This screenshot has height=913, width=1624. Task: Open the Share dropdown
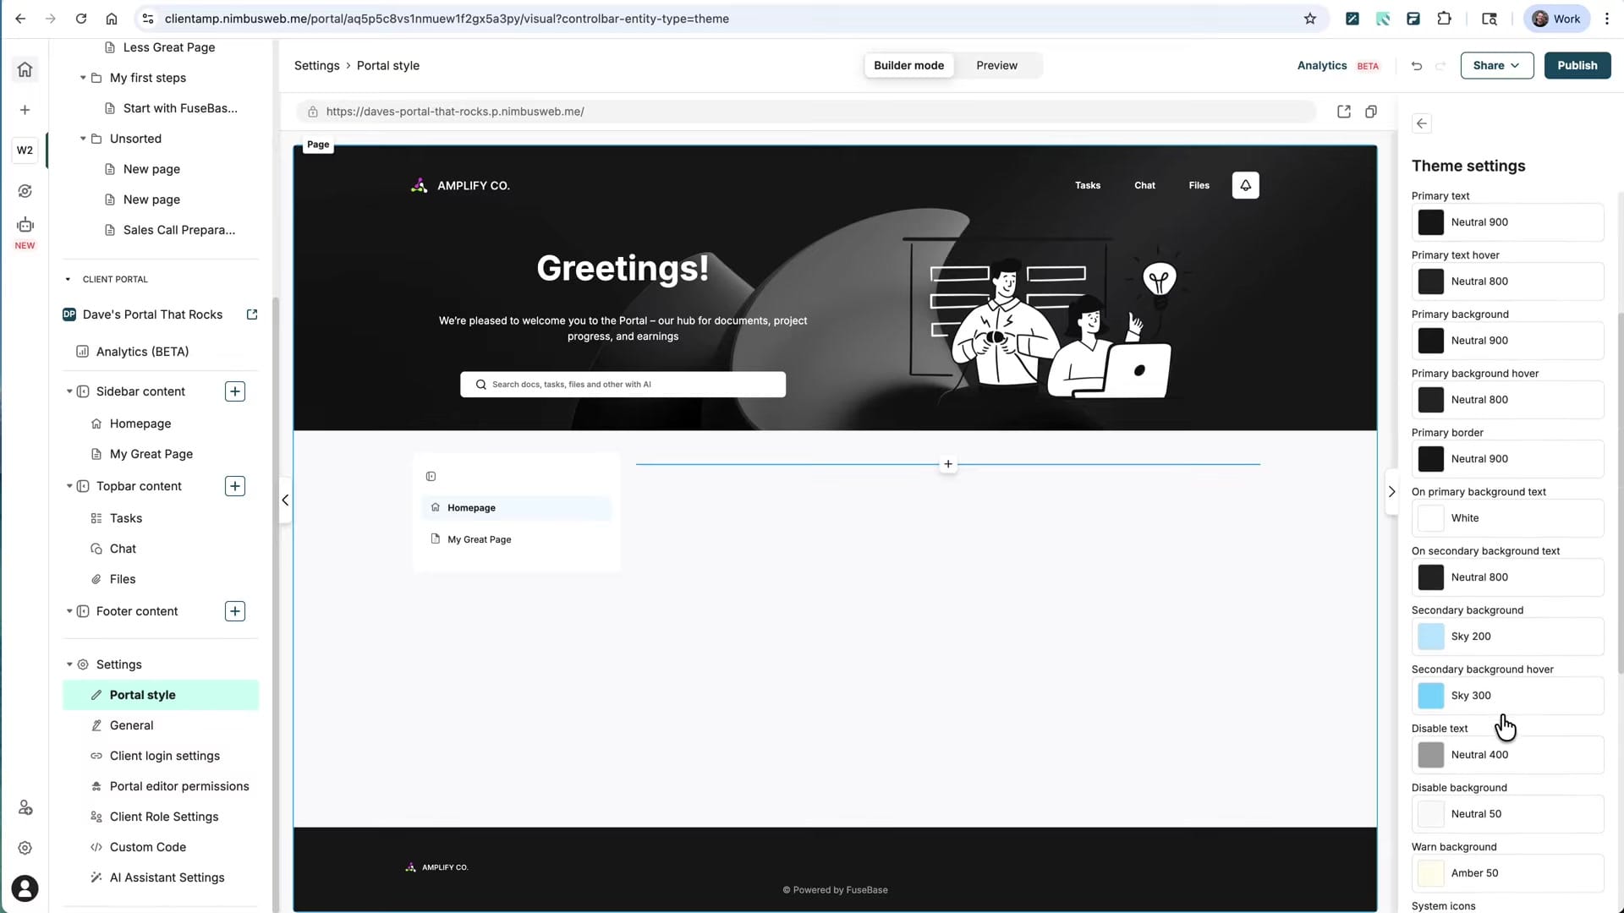point(1496,65)
